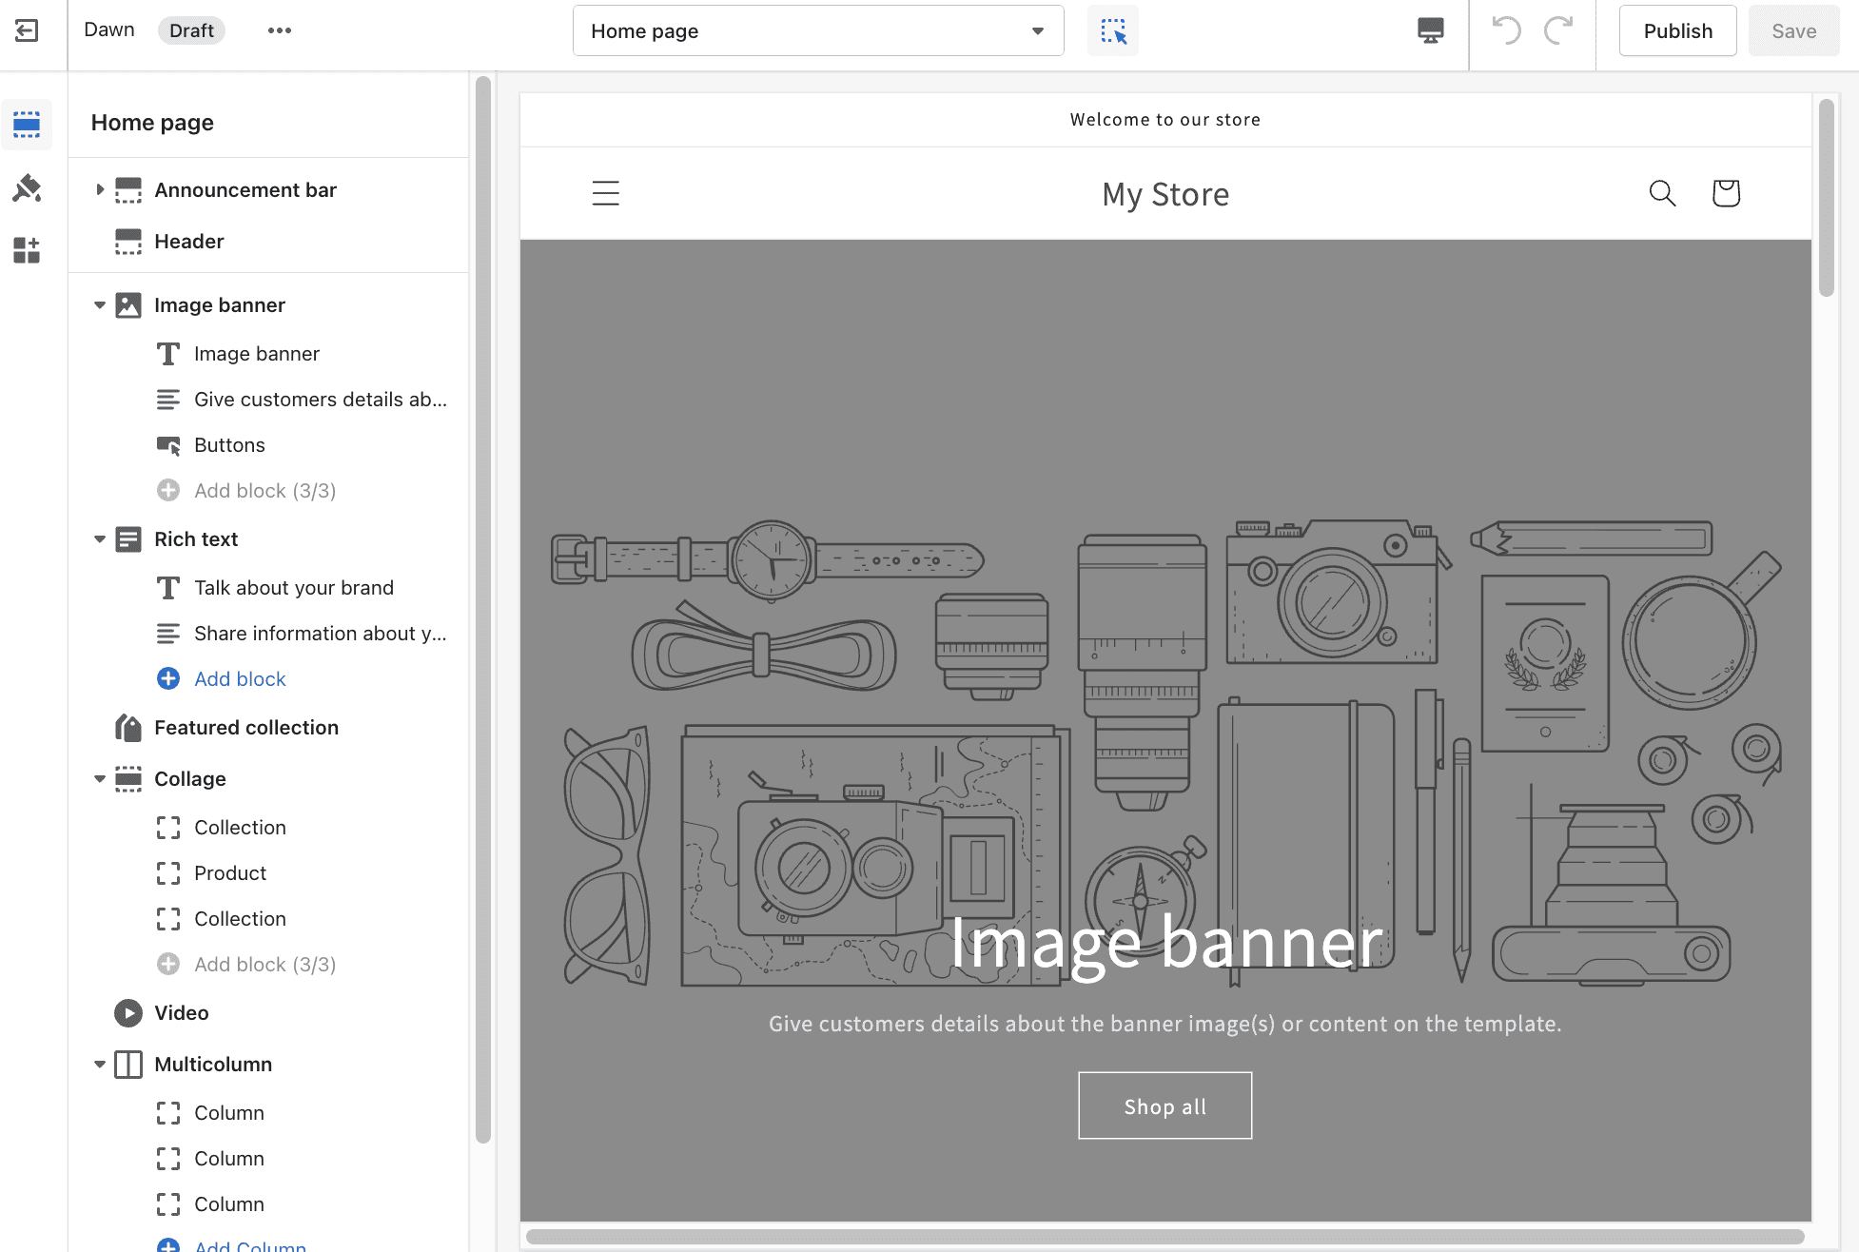Screen dimensions: 1859x1252
Task: Select Home page from dropdown
Action: point(817,29)
